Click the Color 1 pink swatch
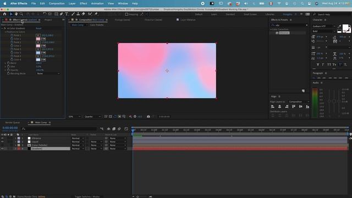 [x=38, y=39]
